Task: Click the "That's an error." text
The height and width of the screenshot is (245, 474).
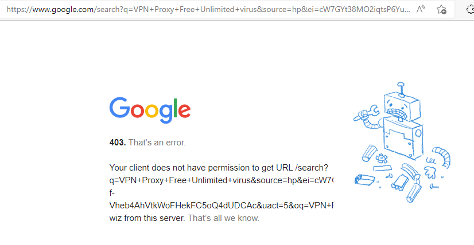Action: coord(157,143)
